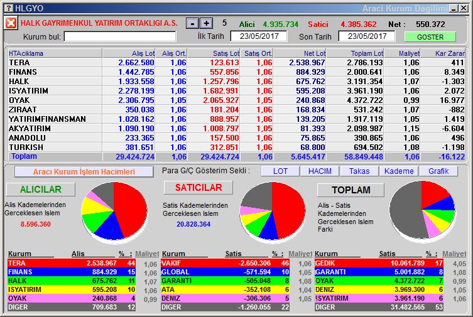Click the TOPLAM button
Viewport: 473px width, 317px height.
coord(351,190)
